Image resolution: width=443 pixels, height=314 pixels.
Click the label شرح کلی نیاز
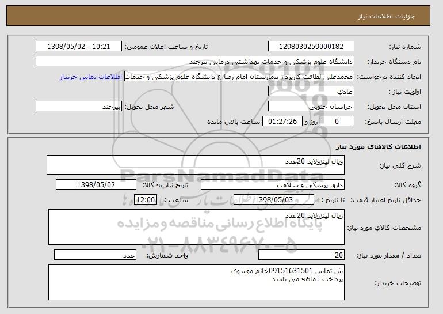pyautogui.click(x=400, y=165)
